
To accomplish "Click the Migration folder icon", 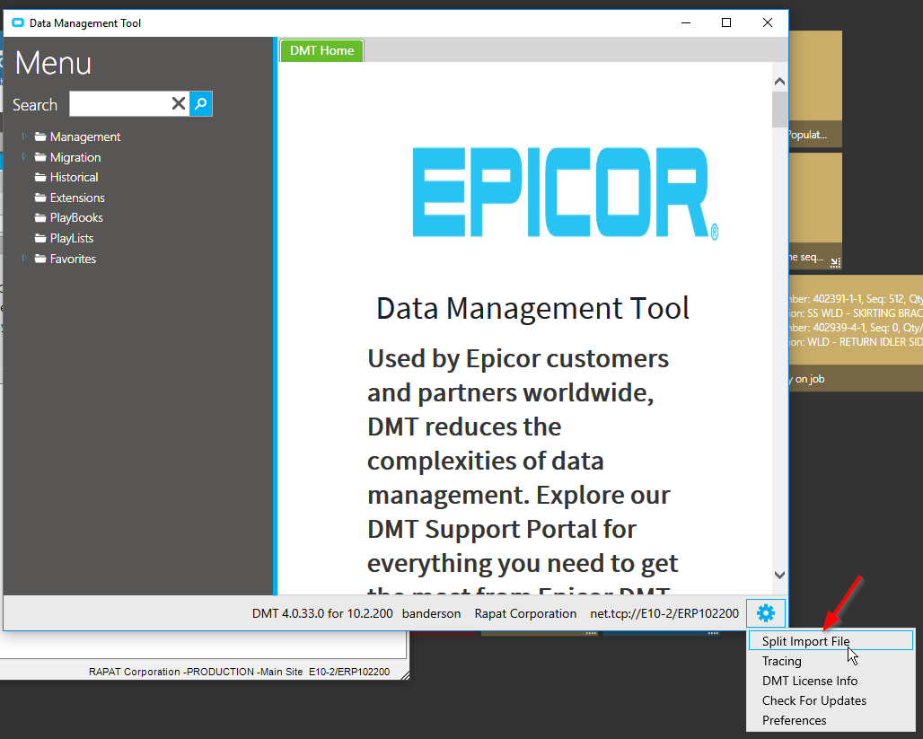I will click(x=40, y=157).
